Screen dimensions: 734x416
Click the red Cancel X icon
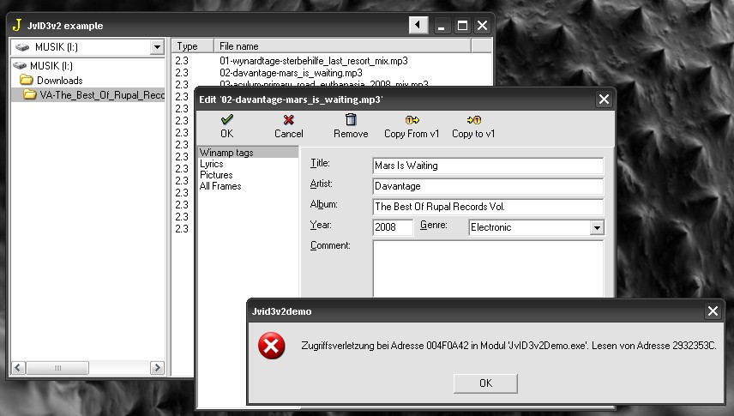289,121
